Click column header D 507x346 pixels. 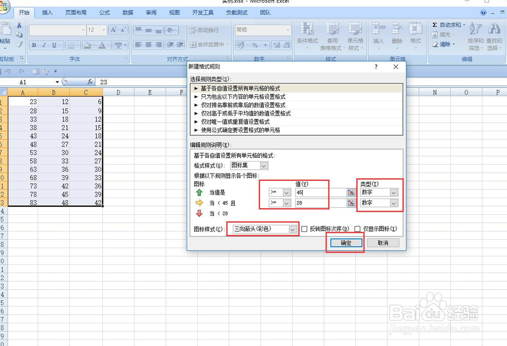pos(118,92)
